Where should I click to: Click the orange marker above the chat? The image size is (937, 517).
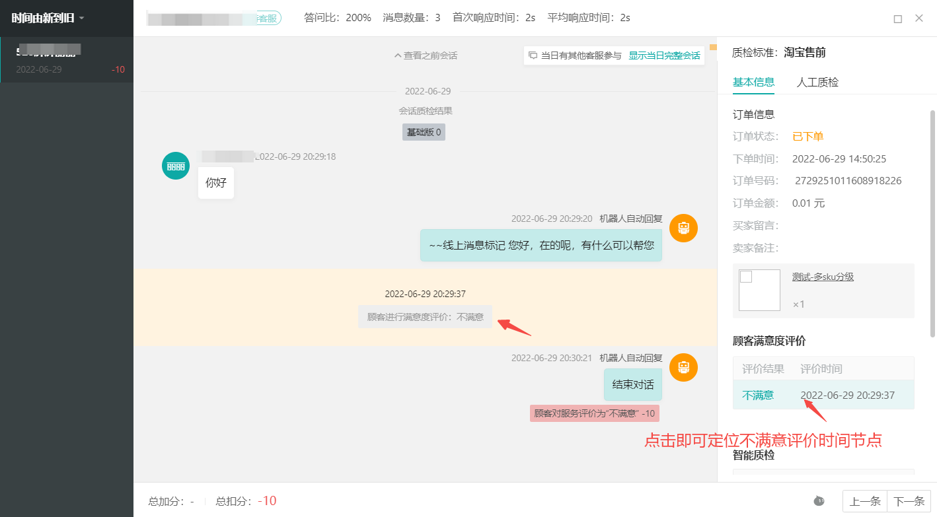pos(713,47)
